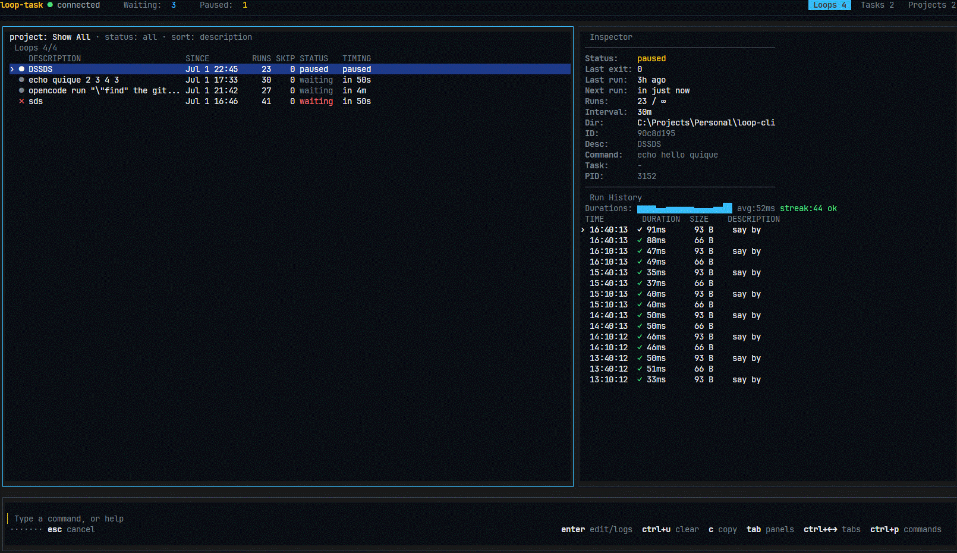Click the DESCRIPTION column header in loops list
Screen dimensions: 957x553
pos(55,58)
